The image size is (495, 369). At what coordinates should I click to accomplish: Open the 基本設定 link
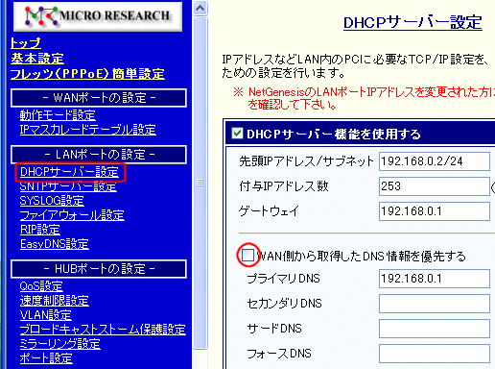click(37, 59)
